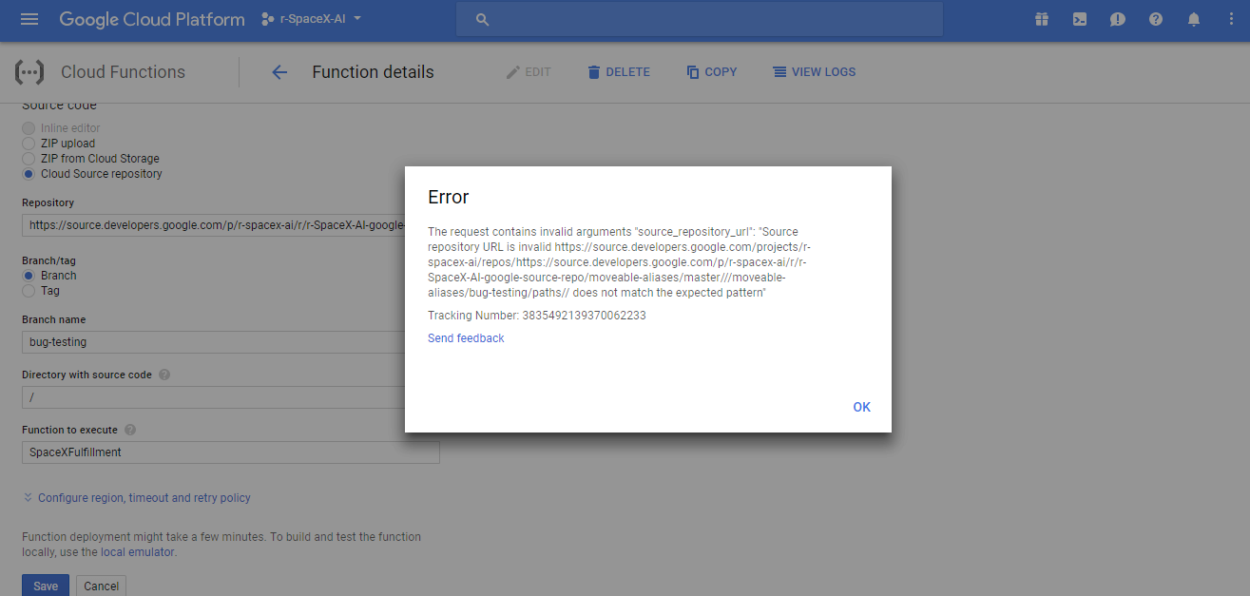Click the Error dialog heading
This screenshot has height=596, width=1250.
pyautogui.click(x=449, y=198)
